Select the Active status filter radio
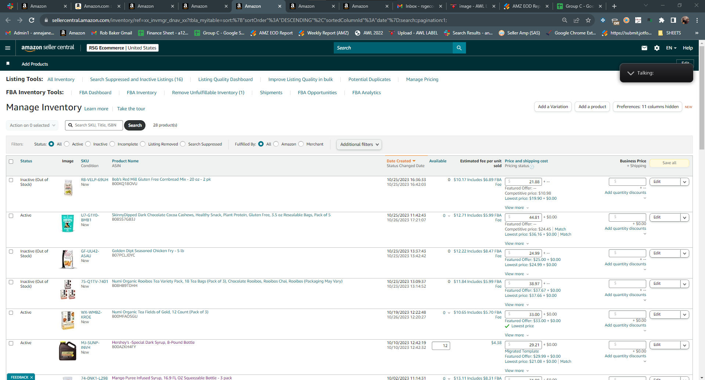Screen dimensions: 705x380 [67, 144]
